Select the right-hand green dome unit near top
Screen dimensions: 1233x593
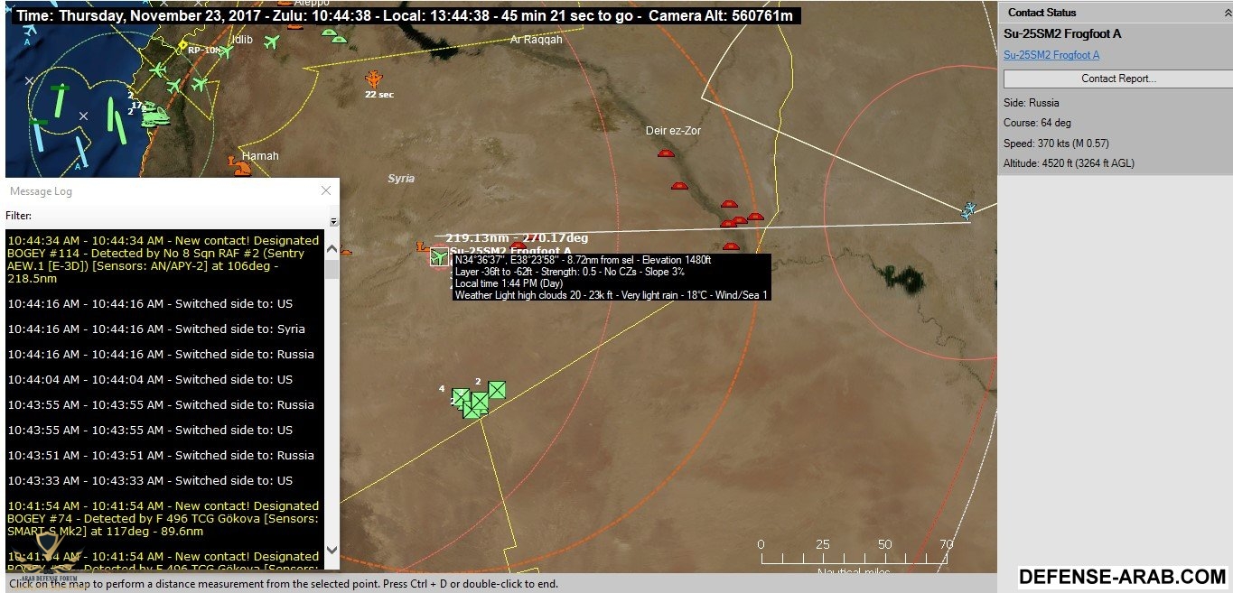(x=339, y=38)
